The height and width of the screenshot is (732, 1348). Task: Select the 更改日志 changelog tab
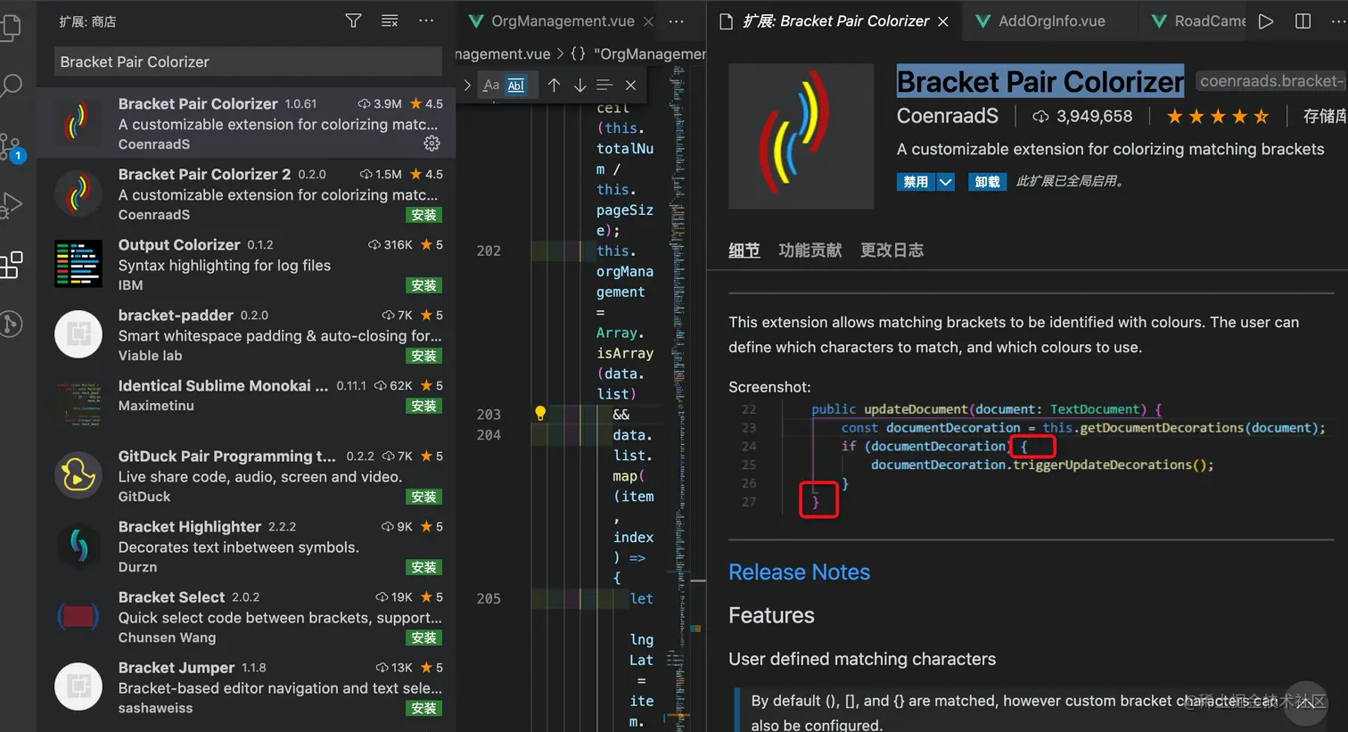tap(892, 251)
